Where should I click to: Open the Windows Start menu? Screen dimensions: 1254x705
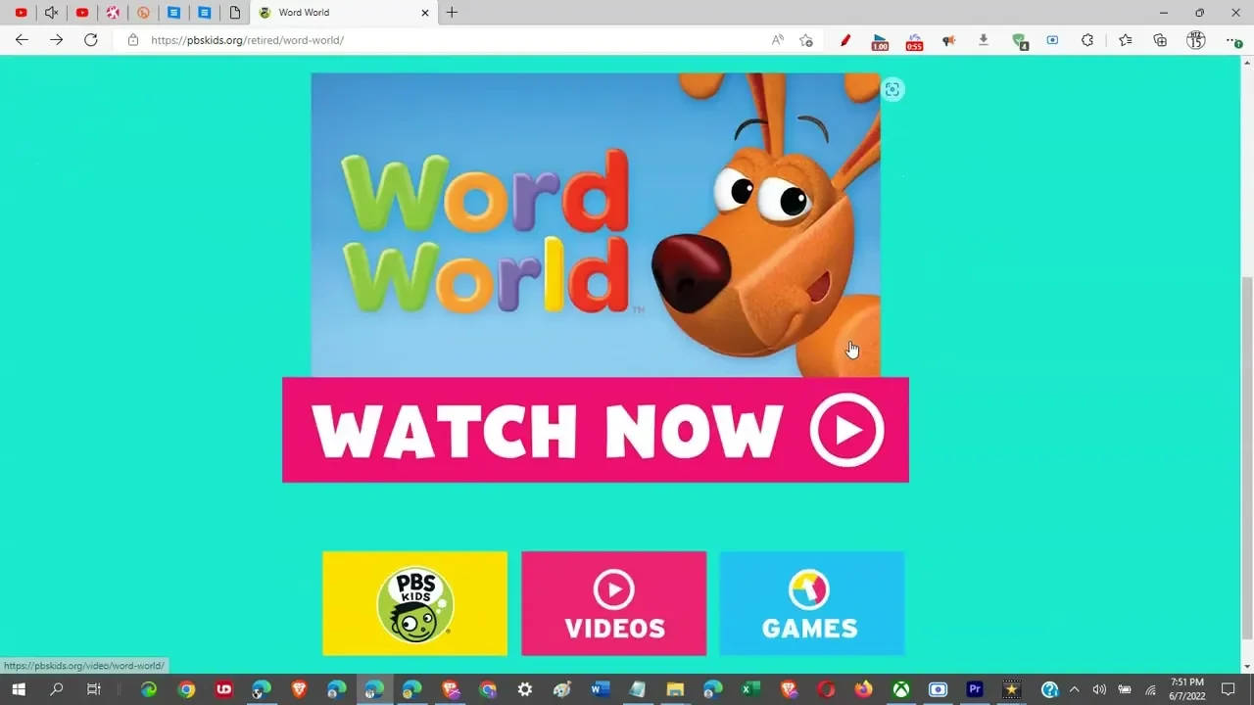[x=19, y=689]
